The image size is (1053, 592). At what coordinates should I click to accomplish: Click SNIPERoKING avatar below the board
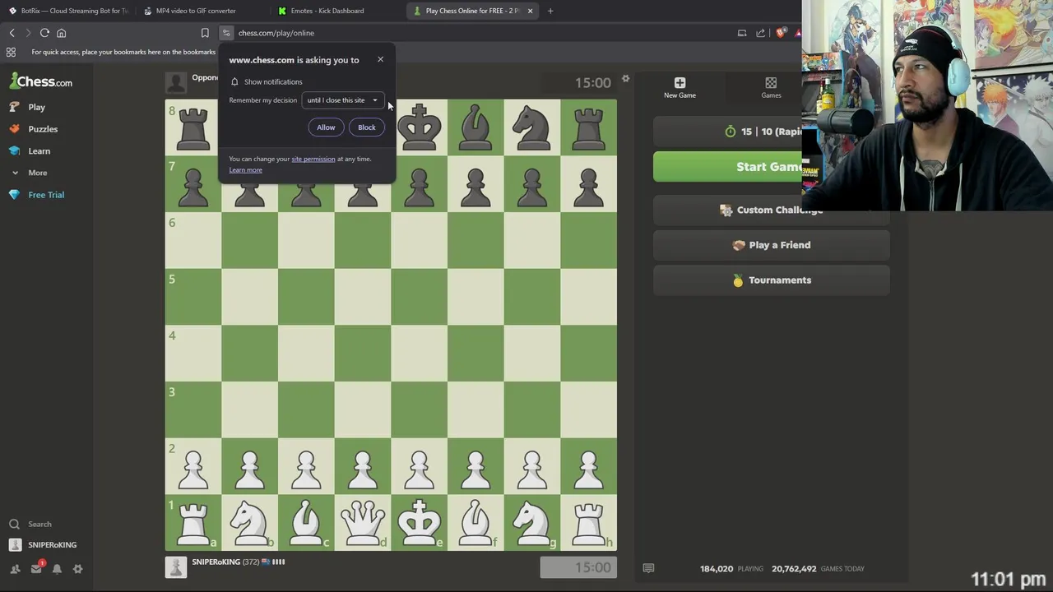click(x=176, y=567)
